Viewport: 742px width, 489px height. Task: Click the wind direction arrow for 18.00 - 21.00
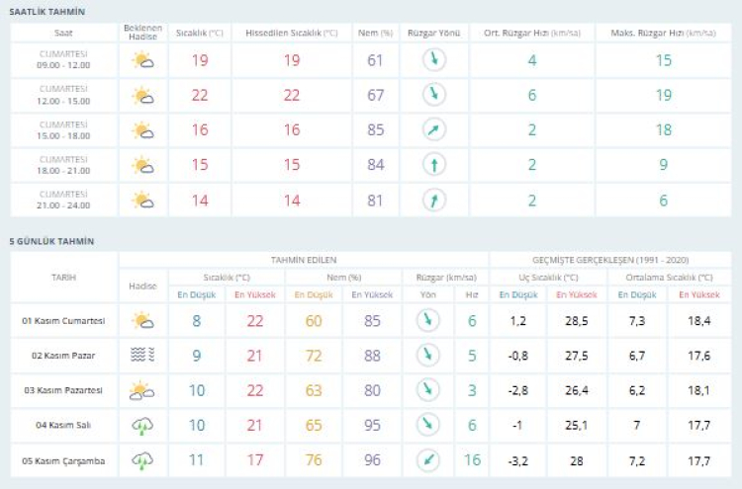(x=433, y=165)
